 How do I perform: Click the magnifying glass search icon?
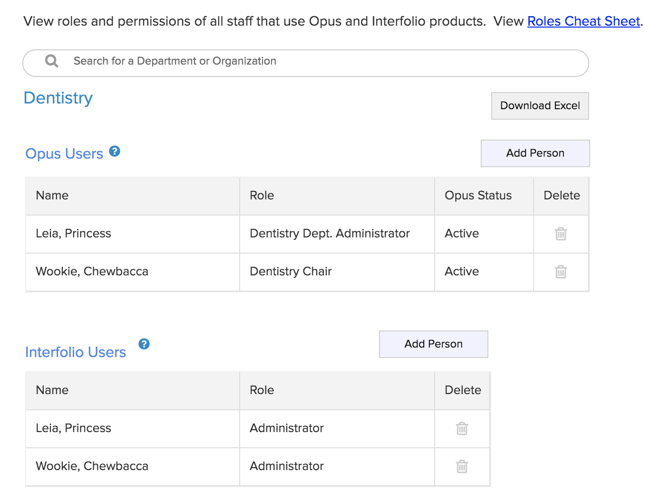tap(51, 61)
